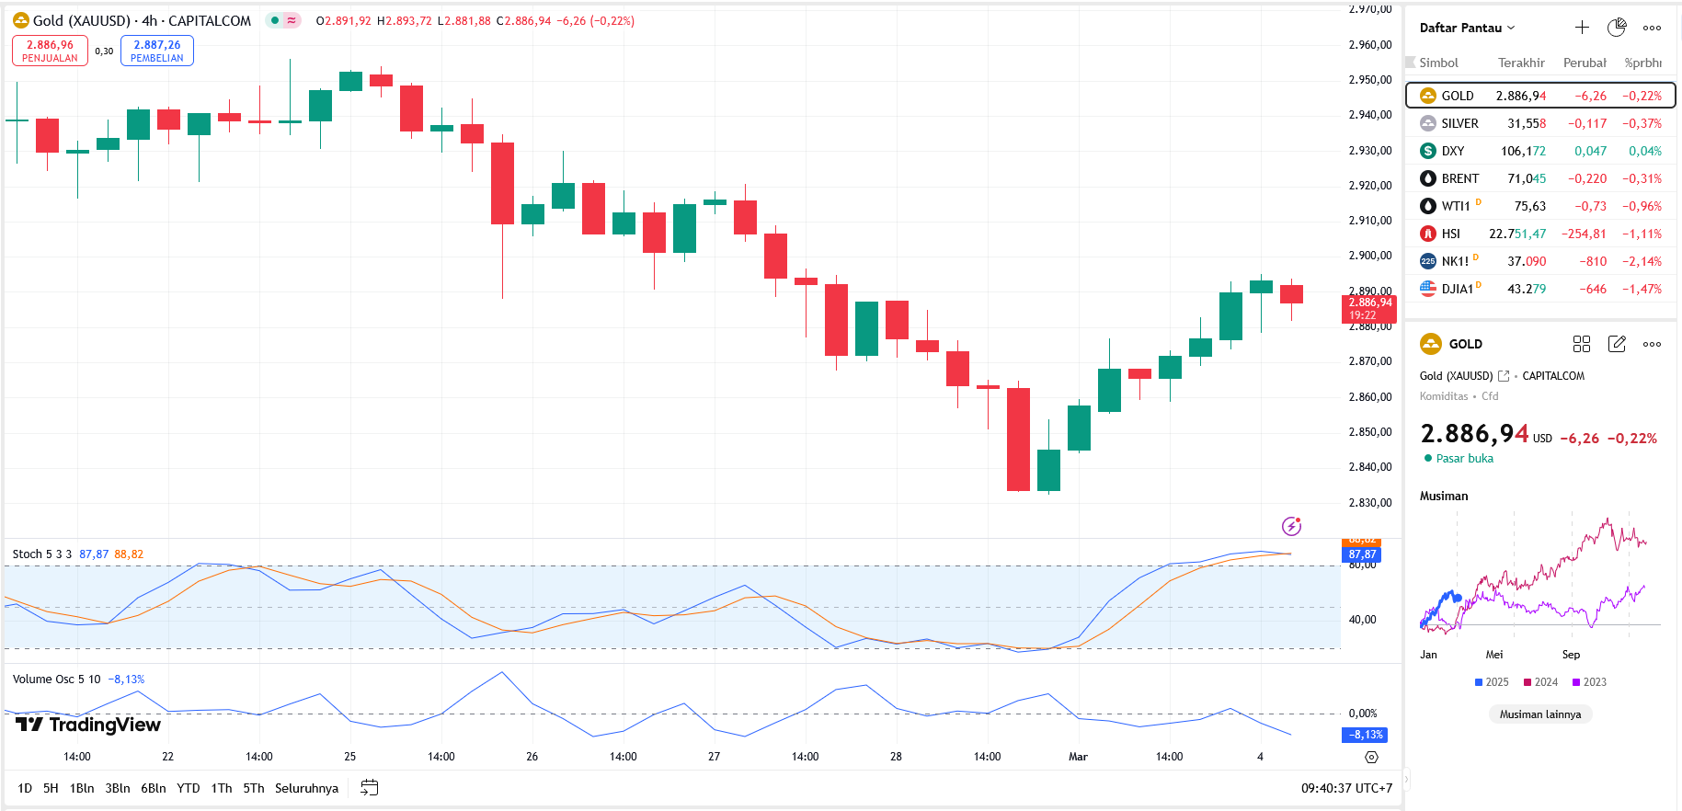Viewport: 1682px width, 811px height.
Task: Click the purple lightning bolt icon
Action: tap(1291, 526)
